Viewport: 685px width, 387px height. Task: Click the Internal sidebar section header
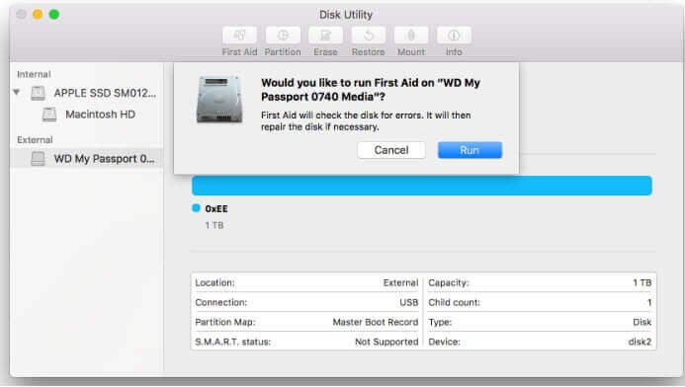(34, 74)
